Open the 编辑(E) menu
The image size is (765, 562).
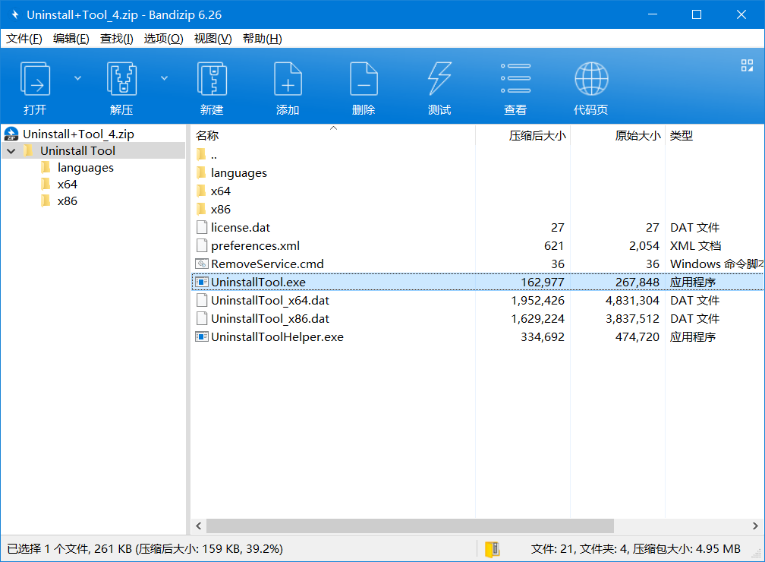(71, 39)
